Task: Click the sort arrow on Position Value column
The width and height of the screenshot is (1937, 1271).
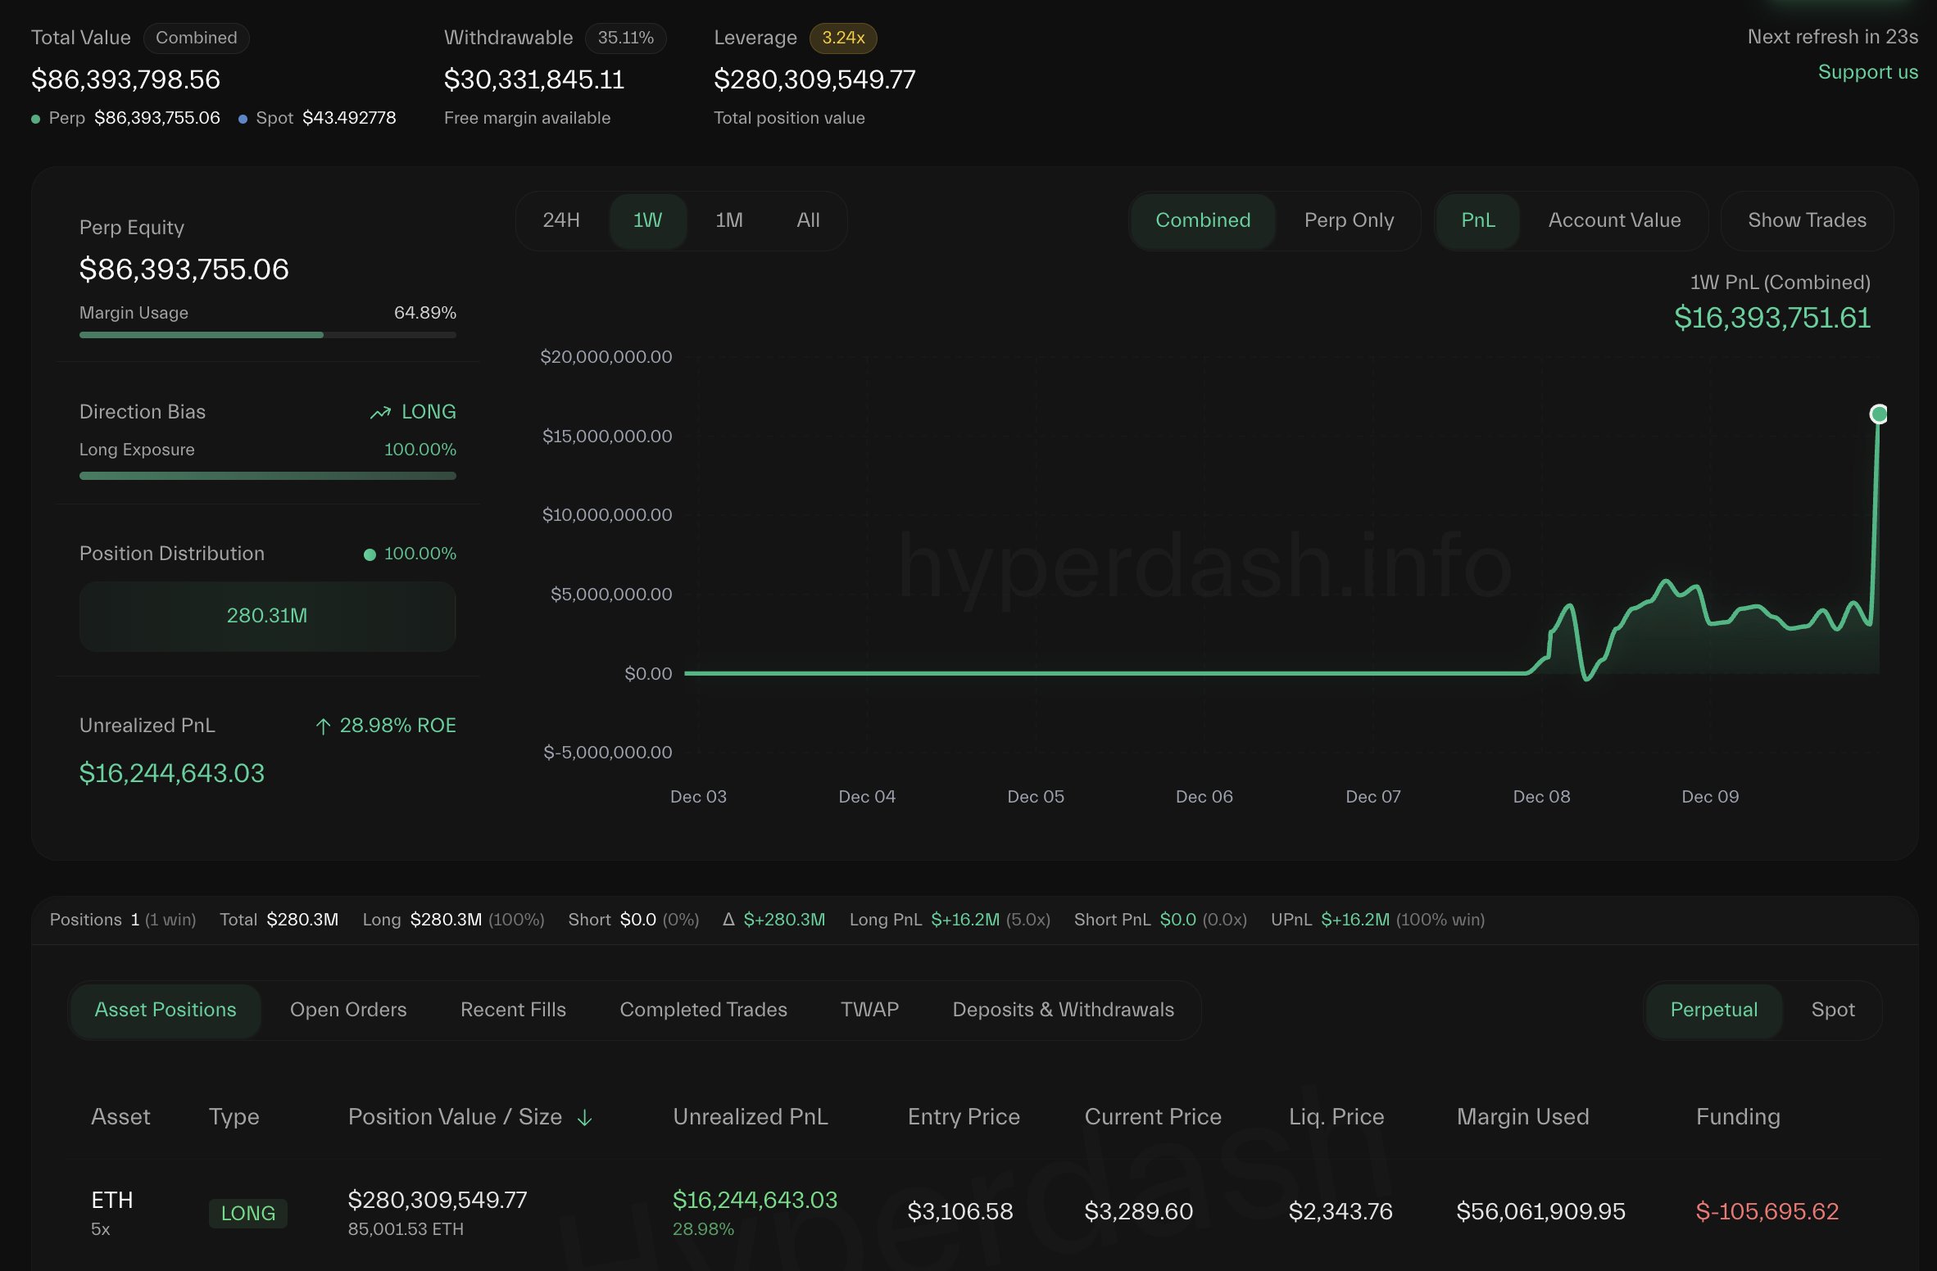Action: 585,1117
